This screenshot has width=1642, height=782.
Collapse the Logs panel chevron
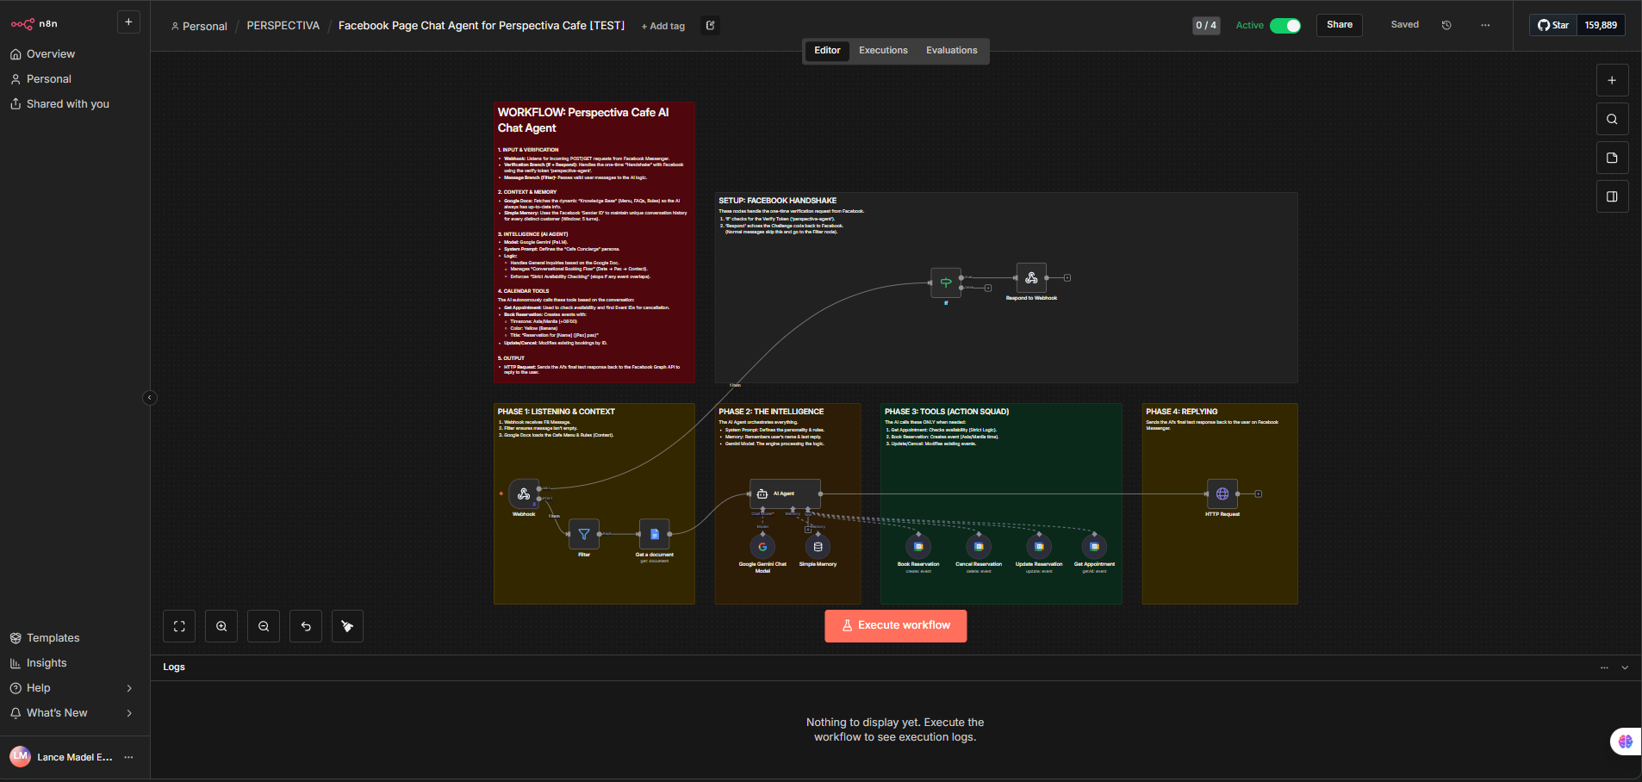[1625, 667]
